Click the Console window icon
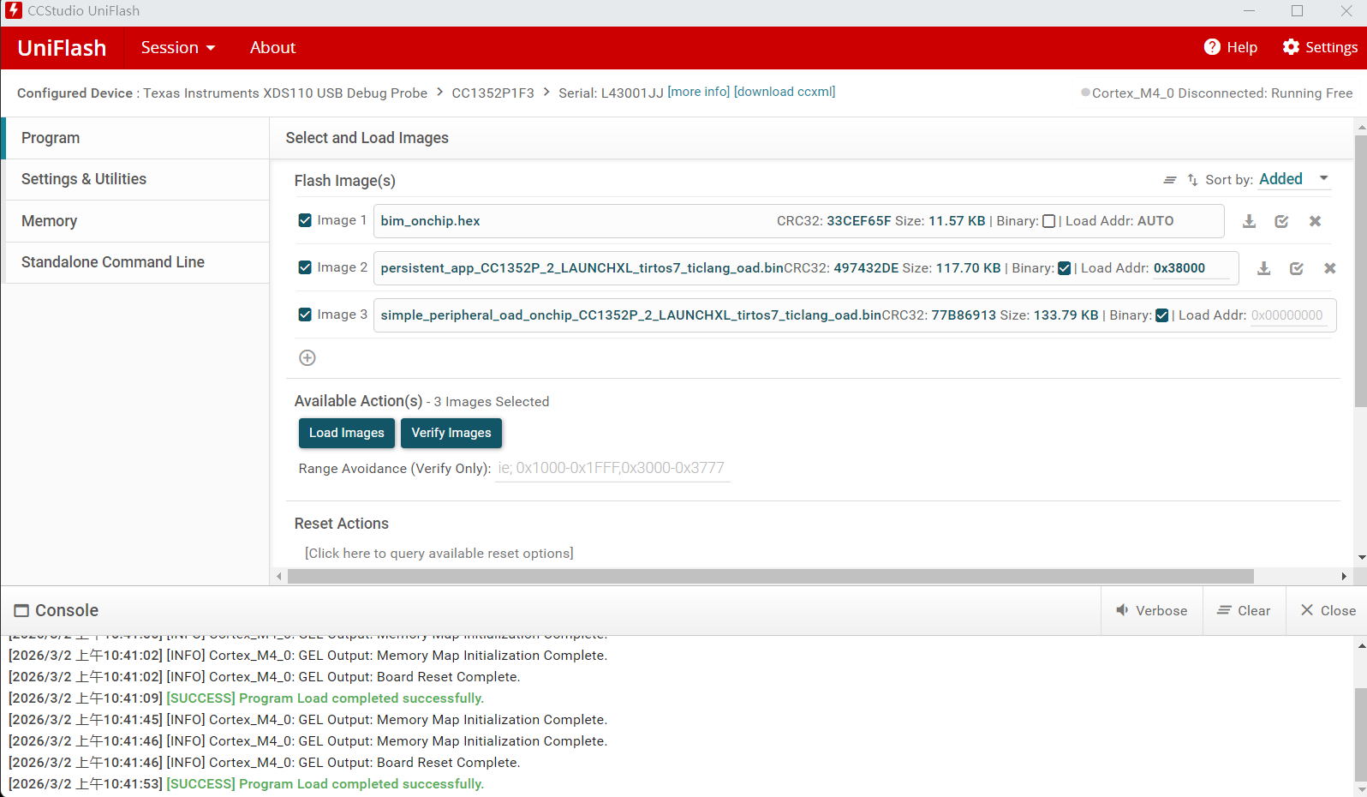The image size is (1367, 797). (21, 610)
